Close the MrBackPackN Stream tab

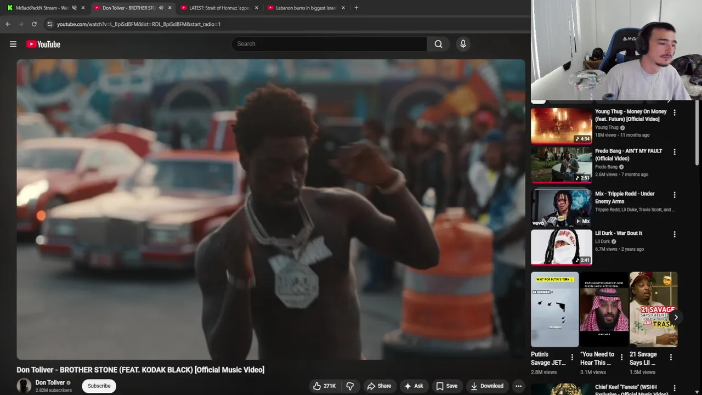click(83, 8)
